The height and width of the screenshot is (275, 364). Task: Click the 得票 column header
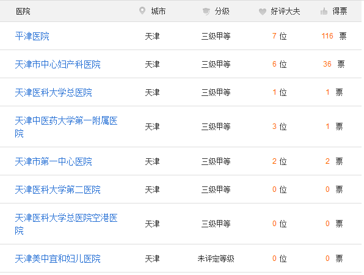[x=340, y=11]
